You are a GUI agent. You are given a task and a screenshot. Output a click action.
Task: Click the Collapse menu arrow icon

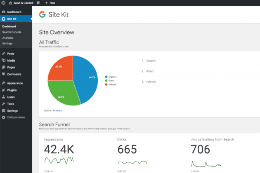pyautogui.click(x=3, y=117)
